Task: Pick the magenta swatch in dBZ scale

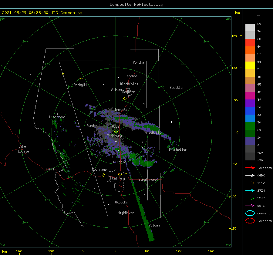Action: (250, 96)
